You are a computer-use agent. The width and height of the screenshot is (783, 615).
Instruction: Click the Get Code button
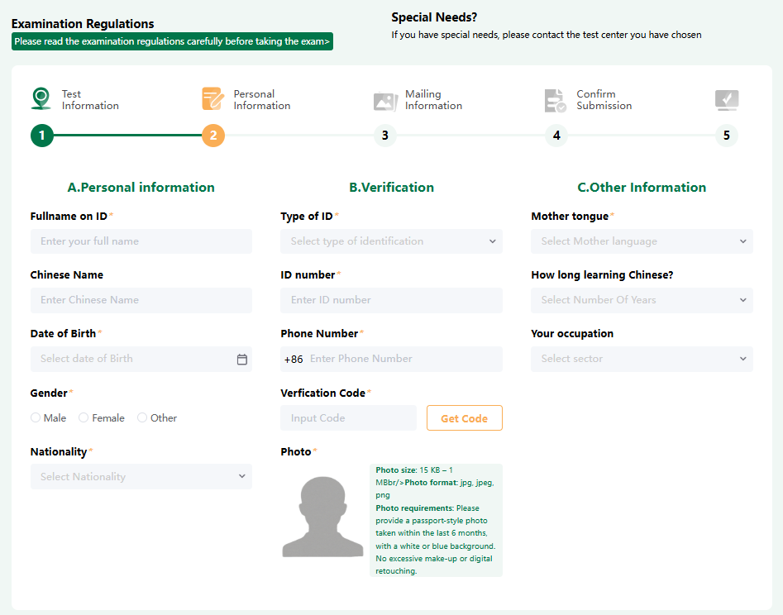coord(465,418)
